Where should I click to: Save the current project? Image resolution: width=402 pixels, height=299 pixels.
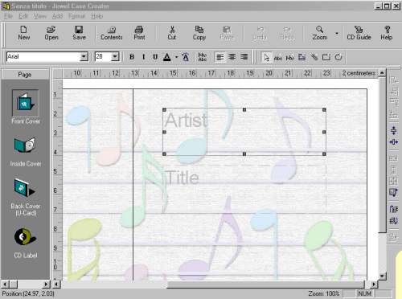79,33
